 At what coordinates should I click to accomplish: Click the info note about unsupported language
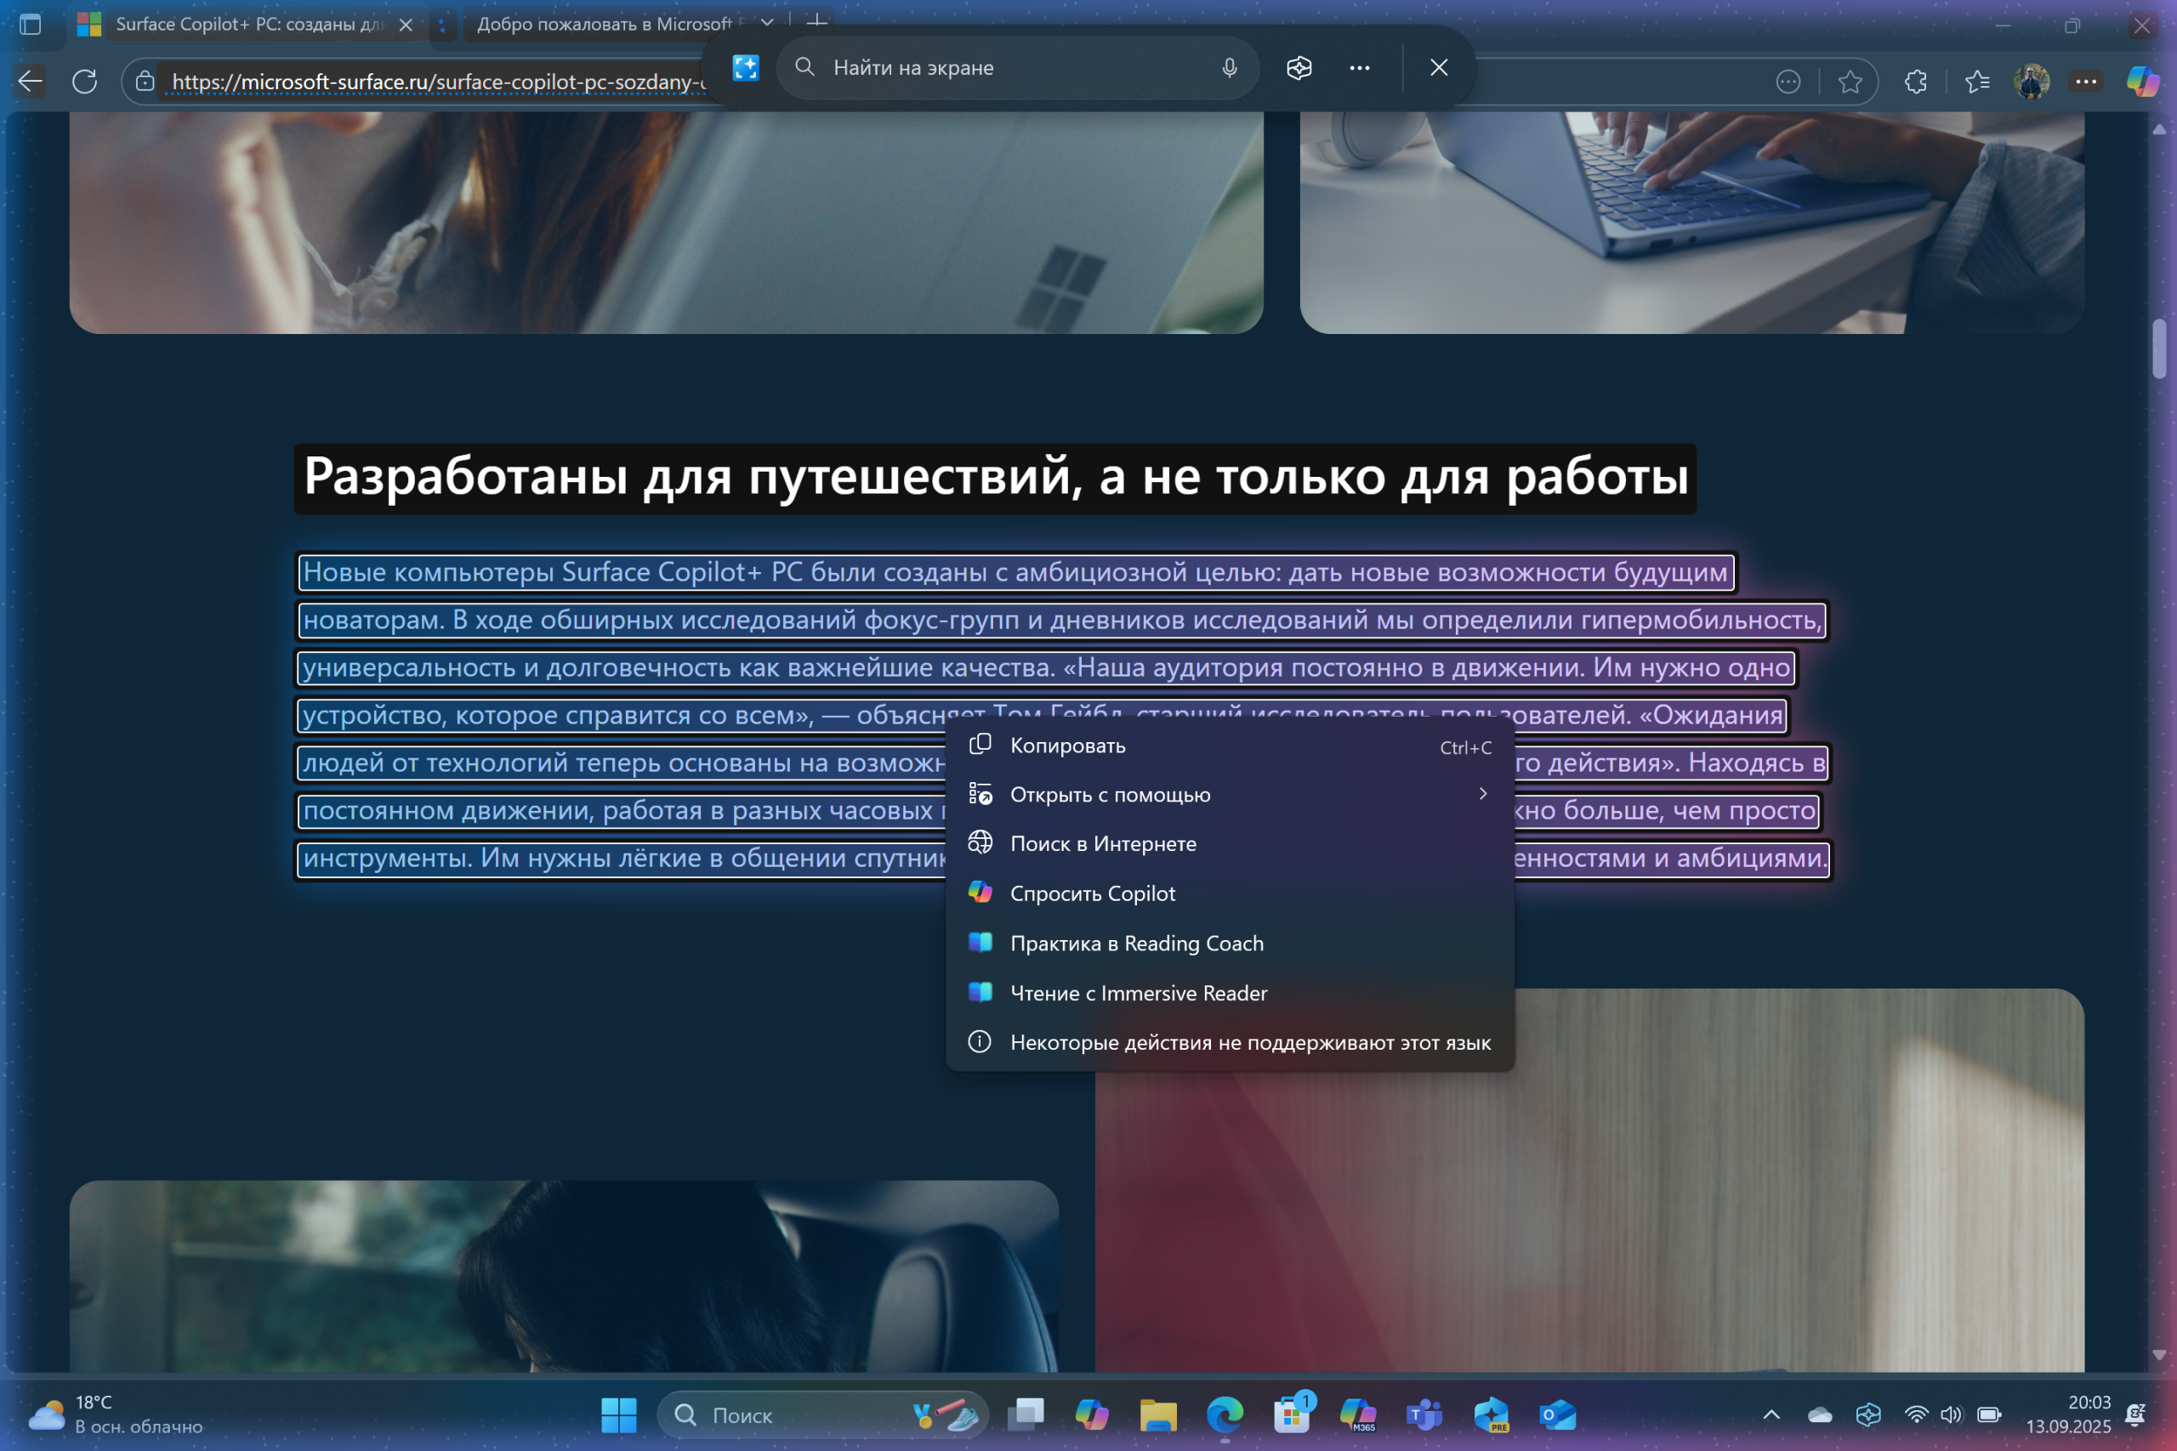click(1229, 1043)
